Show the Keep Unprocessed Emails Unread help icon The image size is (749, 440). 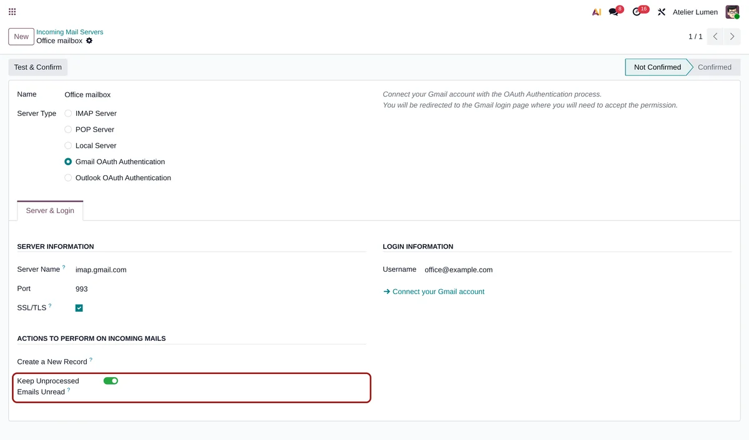[x=69, y=390]
